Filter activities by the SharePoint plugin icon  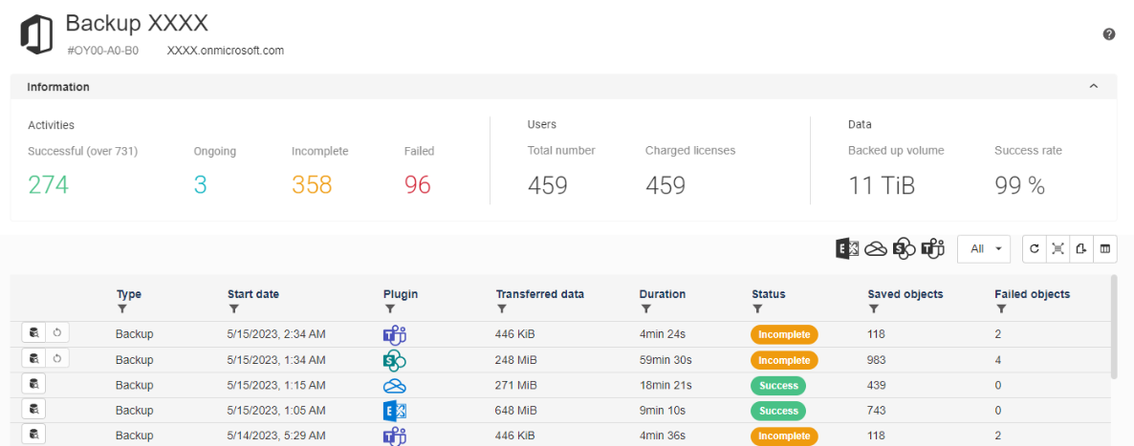coord(904,248)
